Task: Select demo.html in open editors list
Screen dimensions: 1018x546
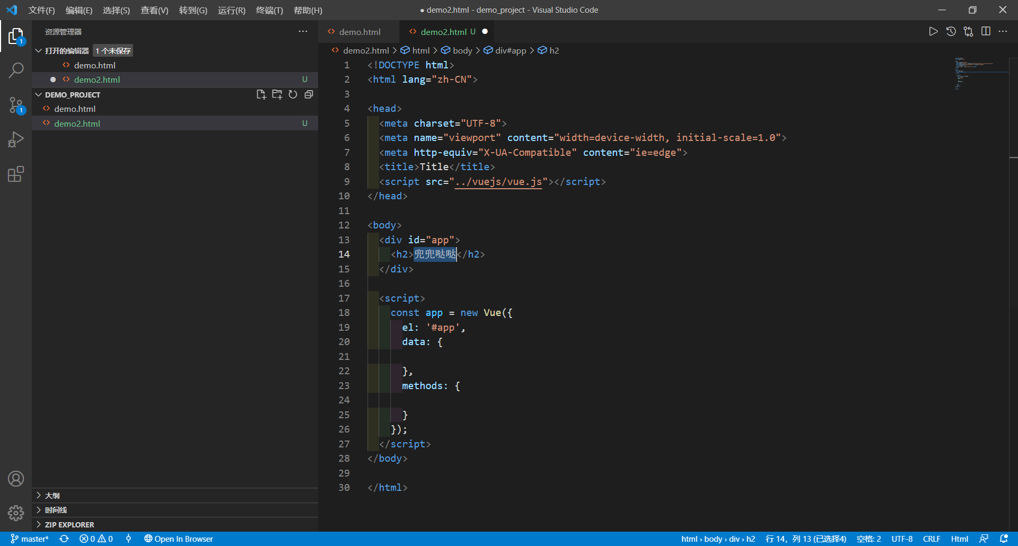Action: click(175, 65)
